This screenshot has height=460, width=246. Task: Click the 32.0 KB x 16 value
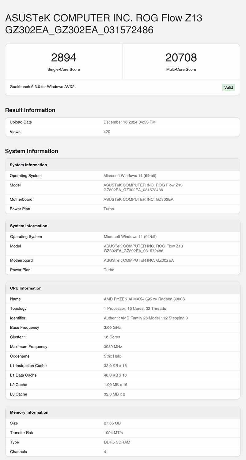115,366
